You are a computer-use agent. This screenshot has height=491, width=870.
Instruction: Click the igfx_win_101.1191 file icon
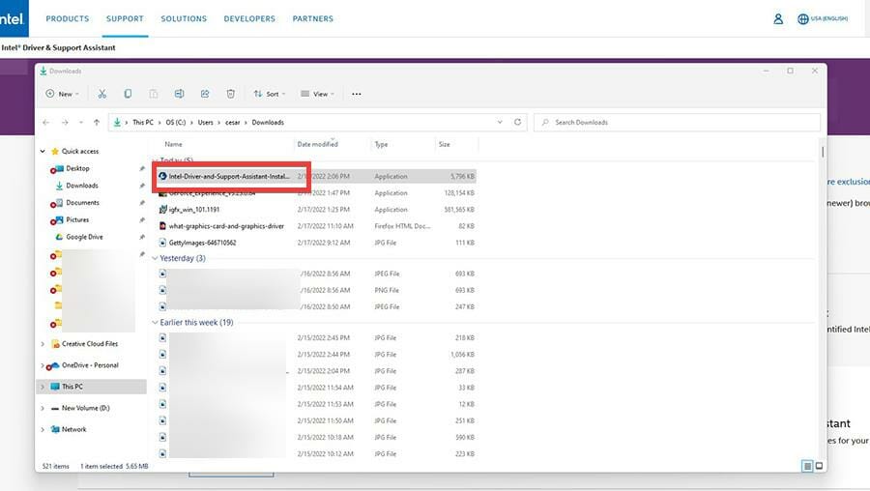coord(162,210)
